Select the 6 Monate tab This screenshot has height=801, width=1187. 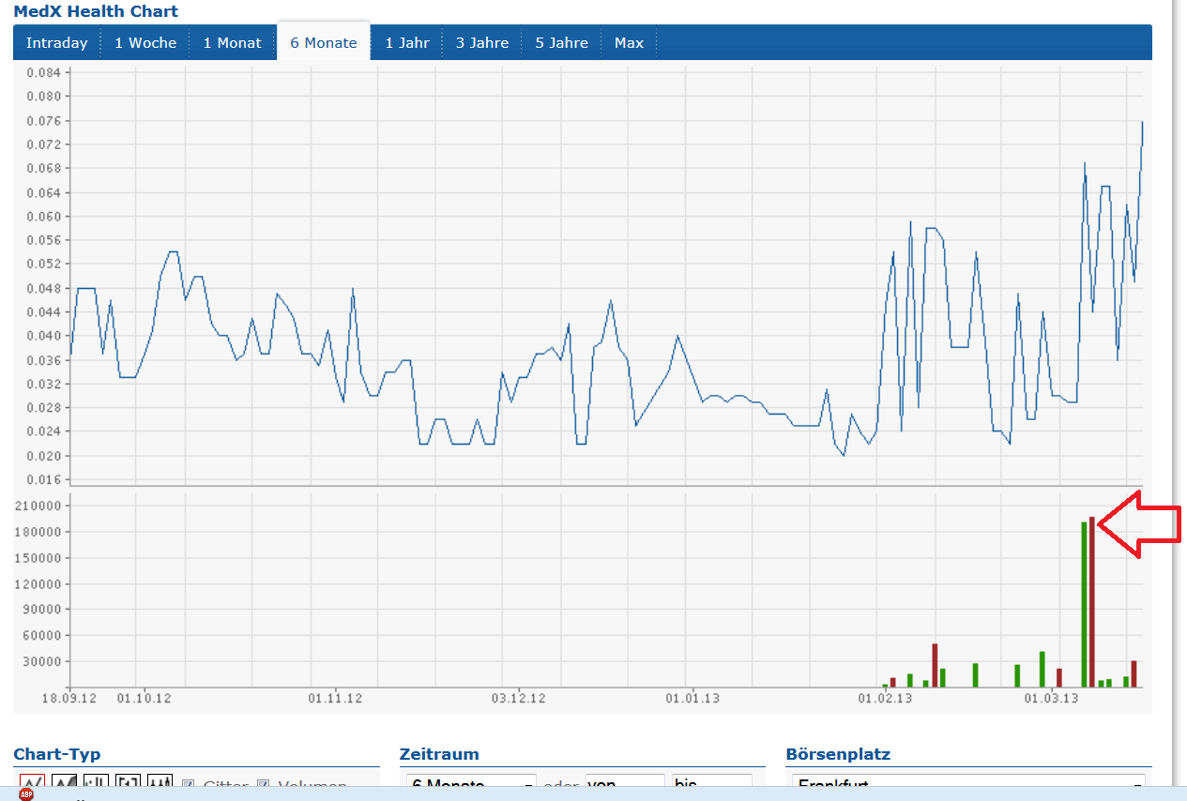(x=323, y=42)
